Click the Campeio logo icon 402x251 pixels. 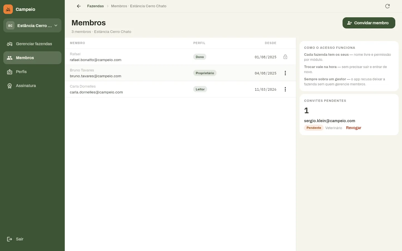click(8, 9)
